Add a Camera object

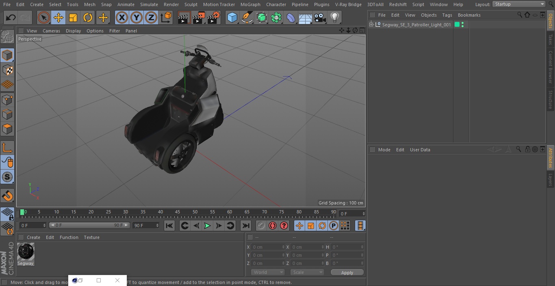[x=320, y=17]
